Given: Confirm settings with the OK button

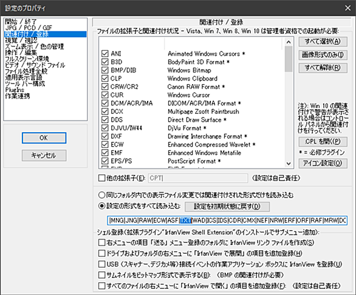Looking at the screenshot, I should click(x=44, y=138).
